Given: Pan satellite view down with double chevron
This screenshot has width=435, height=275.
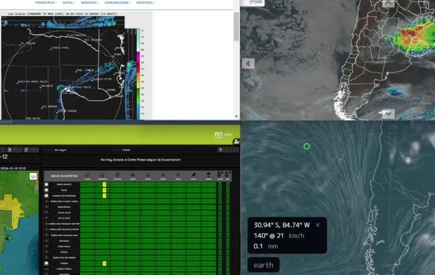Looking at the screenshot, I should (x=388, y=114).
